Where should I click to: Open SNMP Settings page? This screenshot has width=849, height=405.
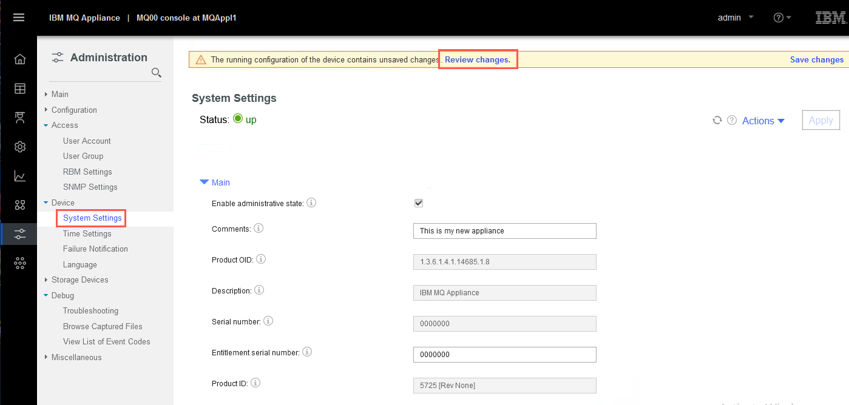click(x=90, y=187)
